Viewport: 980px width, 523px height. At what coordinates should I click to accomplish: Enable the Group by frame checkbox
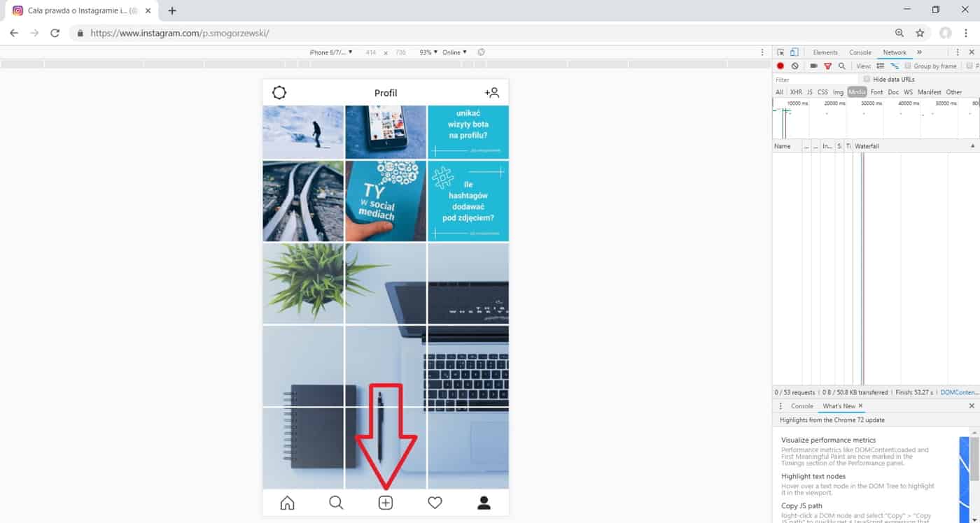pos(908,66)
